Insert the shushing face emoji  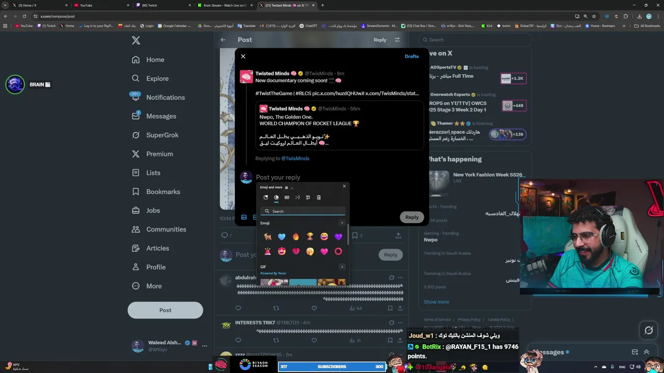pos(310,251)
